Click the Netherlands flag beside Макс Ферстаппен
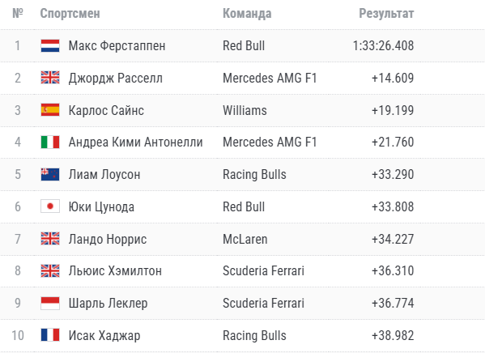The width and height of the screenshot is (485, 353). (50, 46)
